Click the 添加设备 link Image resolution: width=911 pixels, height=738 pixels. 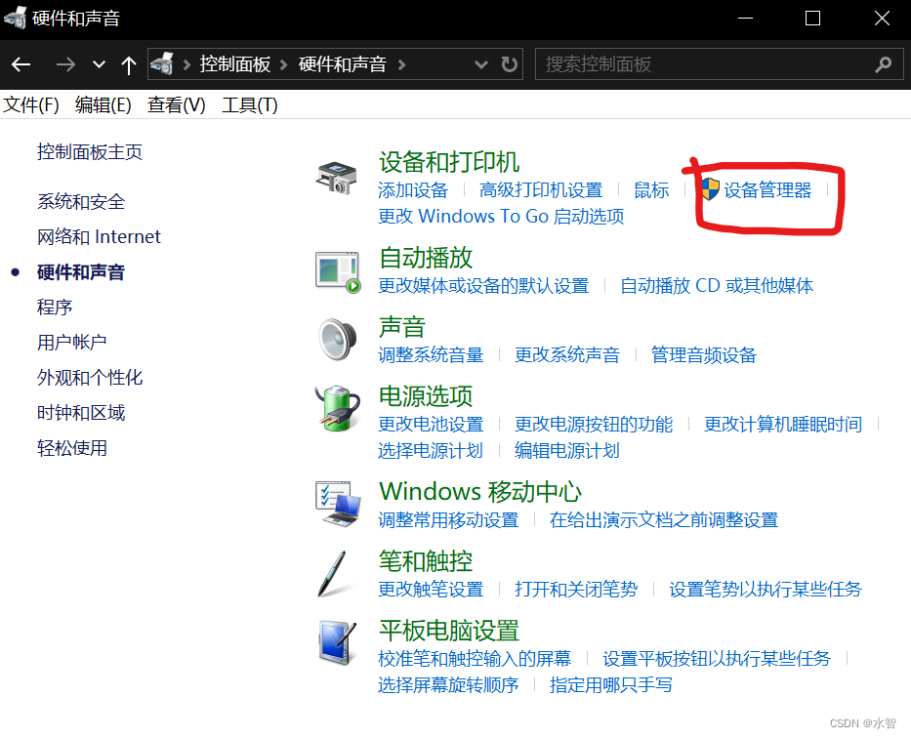pyautogui.click(x=413, y=190)
